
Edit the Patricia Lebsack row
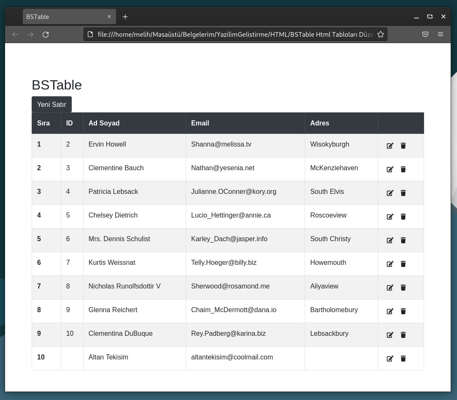click(x=390, y=193)
